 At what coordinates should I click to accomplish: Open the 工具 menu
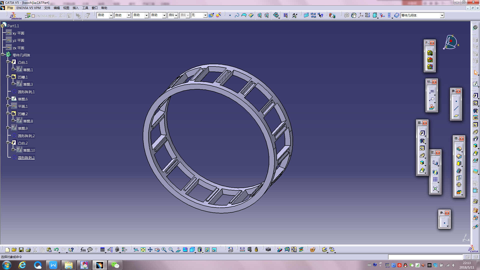click(x=85, y=8)
